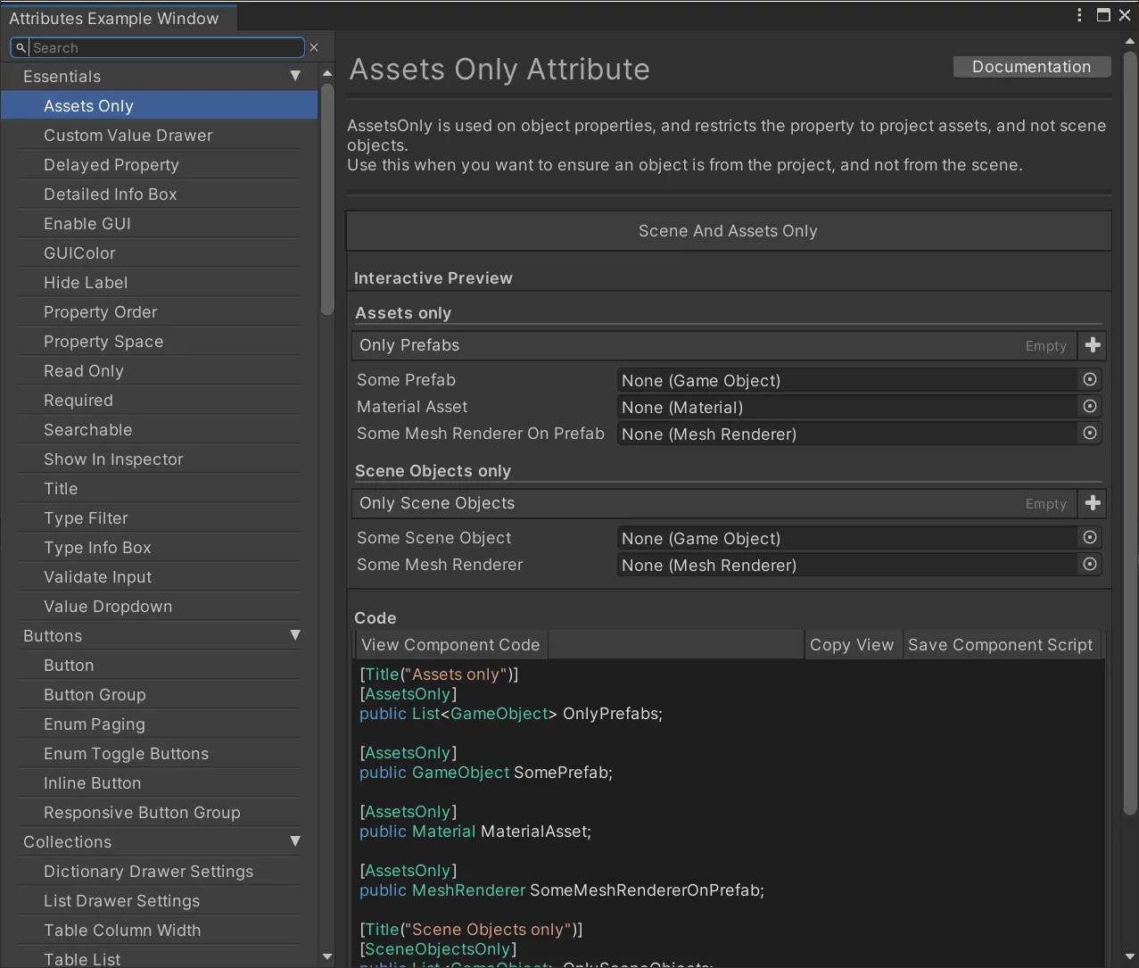Open picker for Some Mesh Renderer On Prefab
The image size is (1139, 968).
(x=1090, y=434)
